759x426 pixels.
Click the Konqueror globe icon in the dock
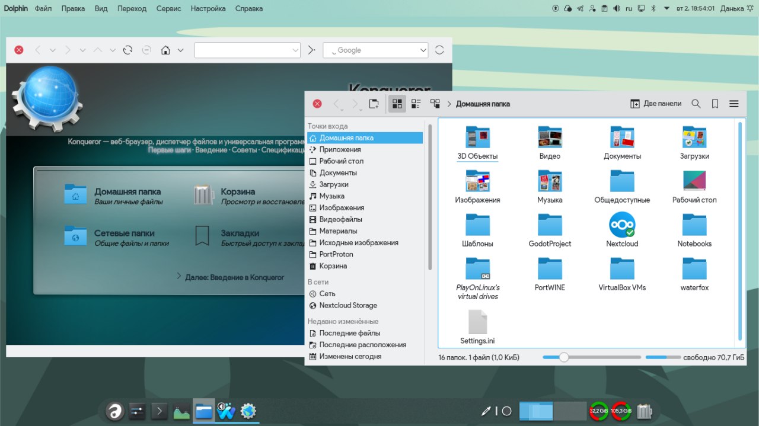pyautogui.click(x=248, y=411)
